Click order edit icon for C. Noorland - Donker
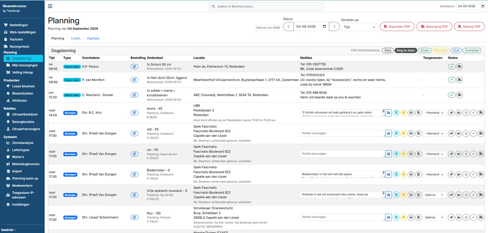 pos(134,95)
